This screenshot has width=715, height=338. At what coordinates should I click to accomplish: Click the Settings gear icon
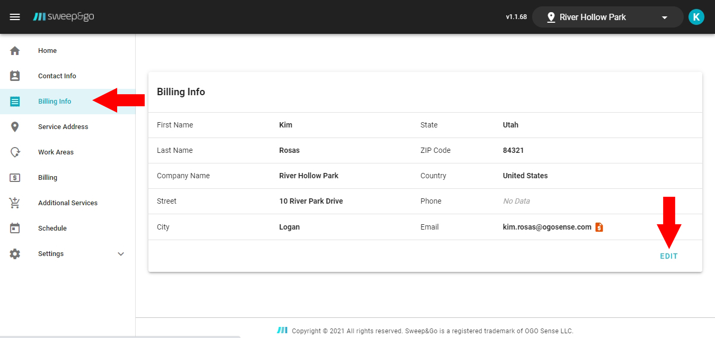point(15,254)
